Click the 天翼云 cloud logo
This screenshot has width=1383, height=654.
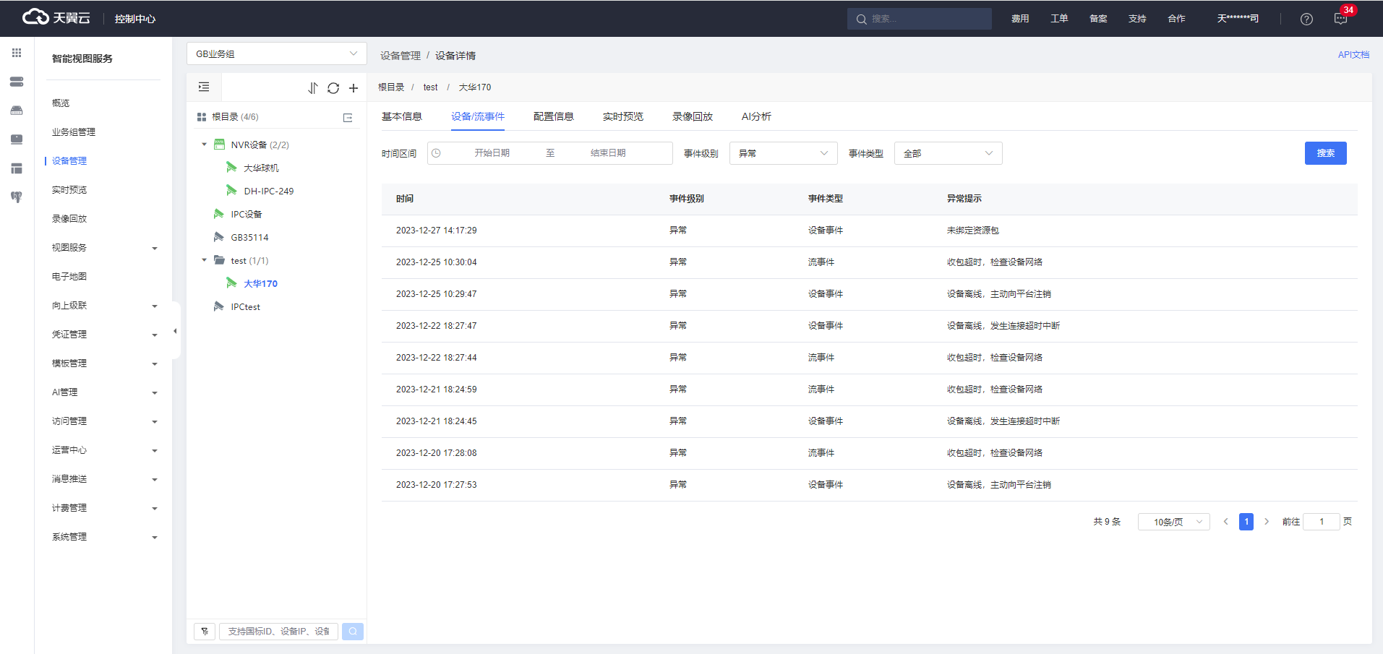tap(56, 17)
